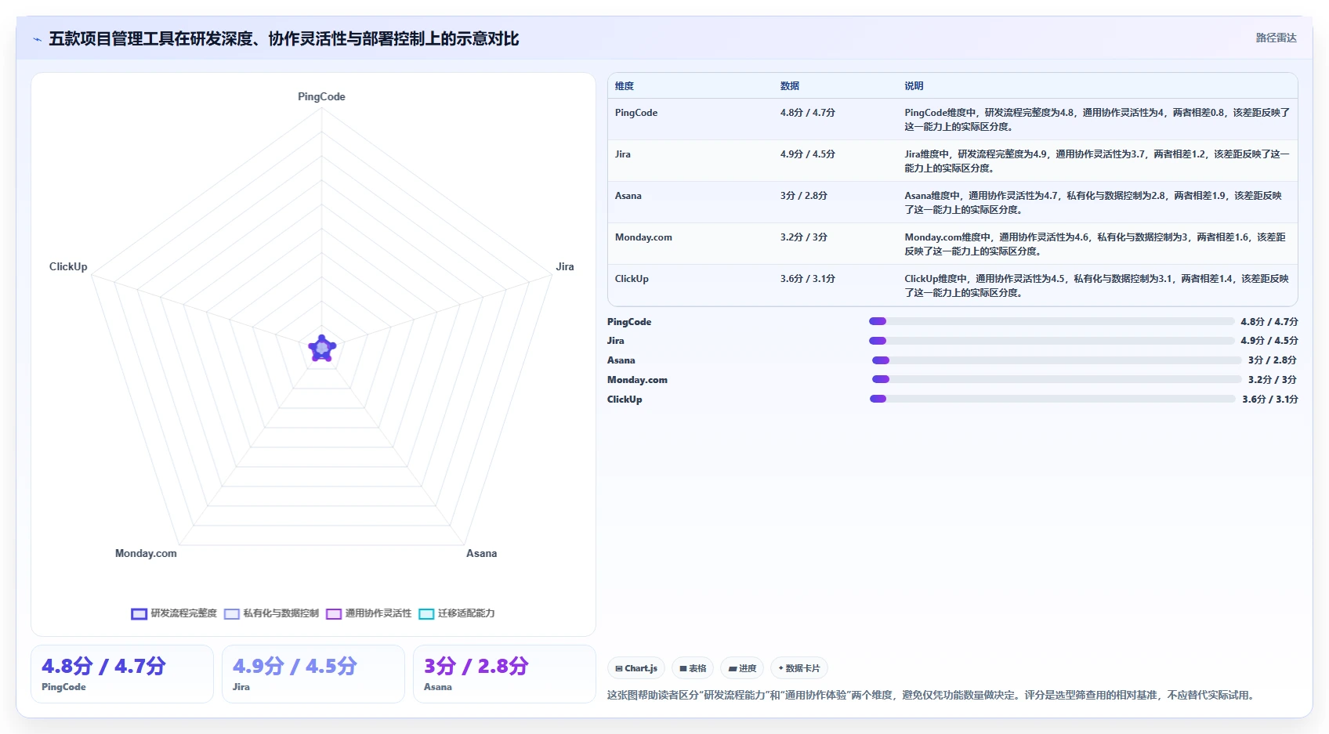Click the Asana progress bar
The width and height of the screenshot is (1329, 734).
(x=1057, y=360)
